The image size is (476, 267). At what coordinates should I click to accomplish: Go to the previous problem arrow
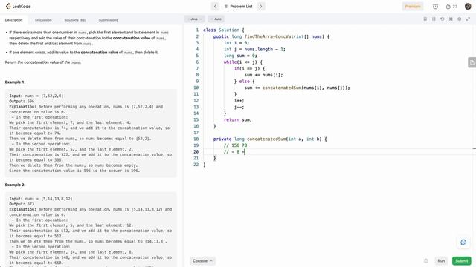pos(215,7)
